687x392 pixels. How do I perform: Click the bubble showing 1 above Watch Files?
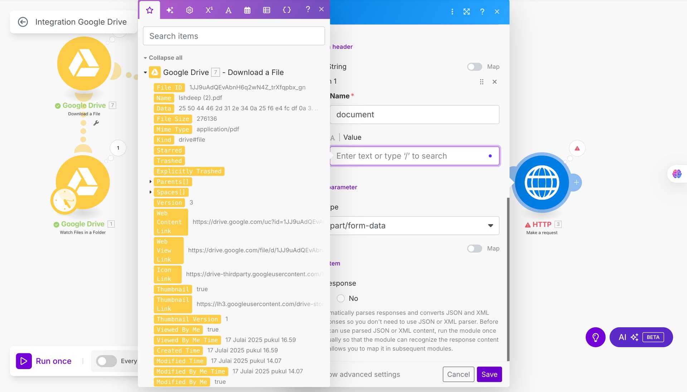tap(118, 148)
